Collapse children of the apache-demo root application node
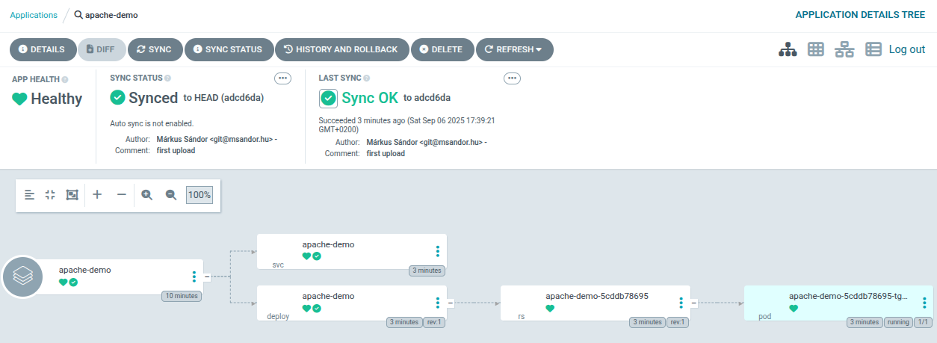Viewport: 937px width, 343px height. [207, 276]
